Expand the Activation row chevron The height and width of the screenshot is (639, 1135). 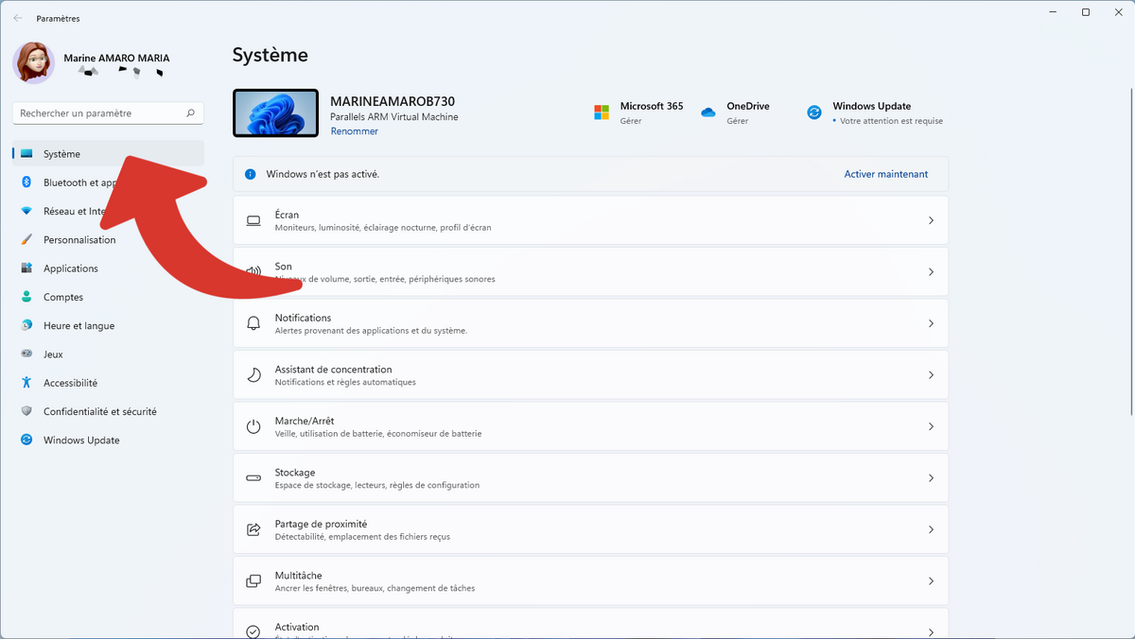(931, 631)
